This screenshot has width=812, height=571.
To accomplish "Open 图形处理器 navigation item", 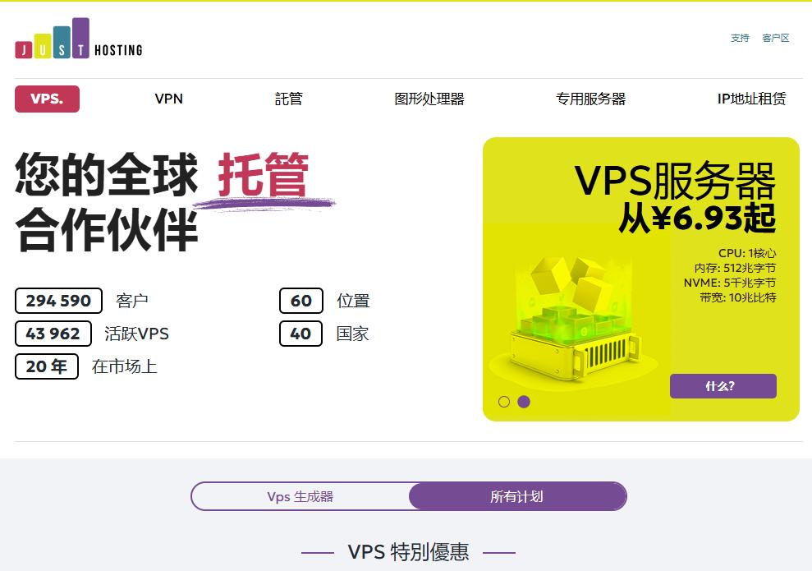I will 429,99.
